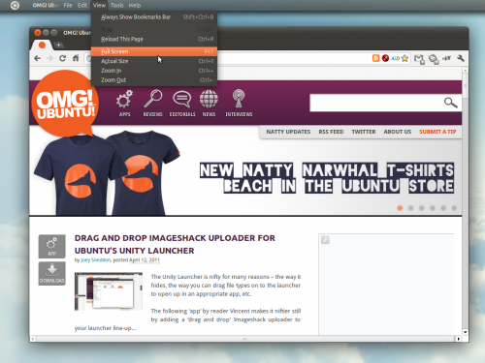The height and width of the screenshot is (363, 485).
Task: Open About Us link
Action: tap(398, 132)
